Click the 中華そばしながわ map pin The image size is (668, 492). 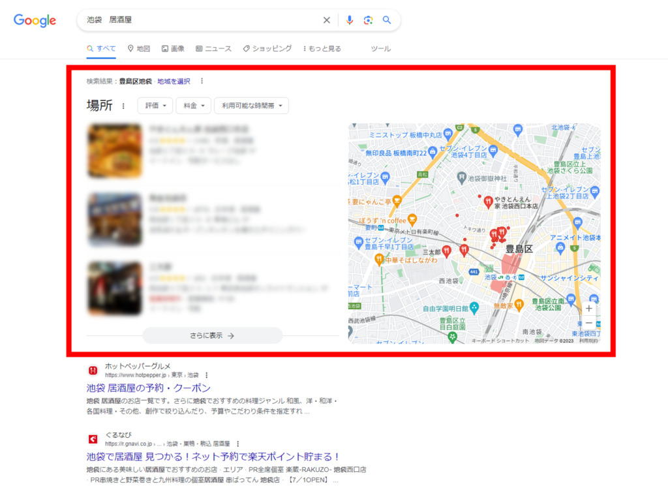pos(379,259)
